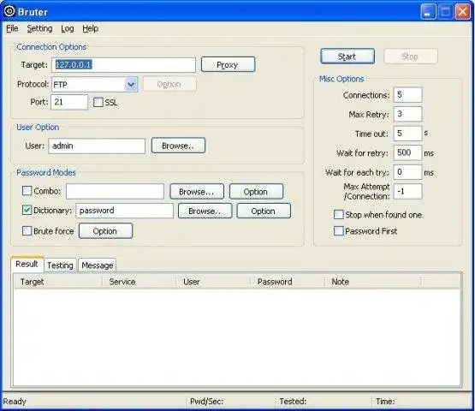Viewport: 475px width, 411px height.
Task: Open the Brute force Option button
Action: (x=105, y=231)
